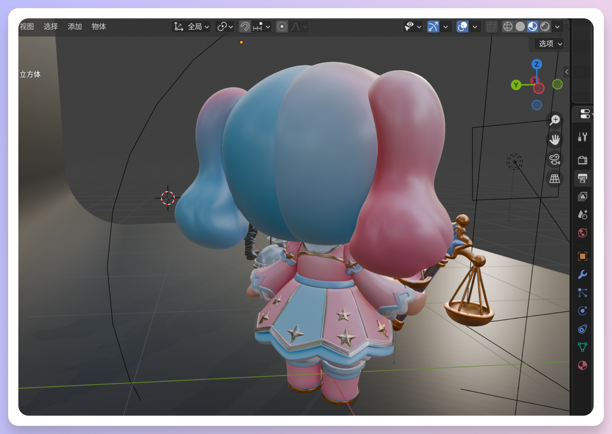Image resolution: width=612 pixels, height=434 pixels.
Task: Open the Physics properties tab
Action: pyautogui.click(x=582, y=311)
